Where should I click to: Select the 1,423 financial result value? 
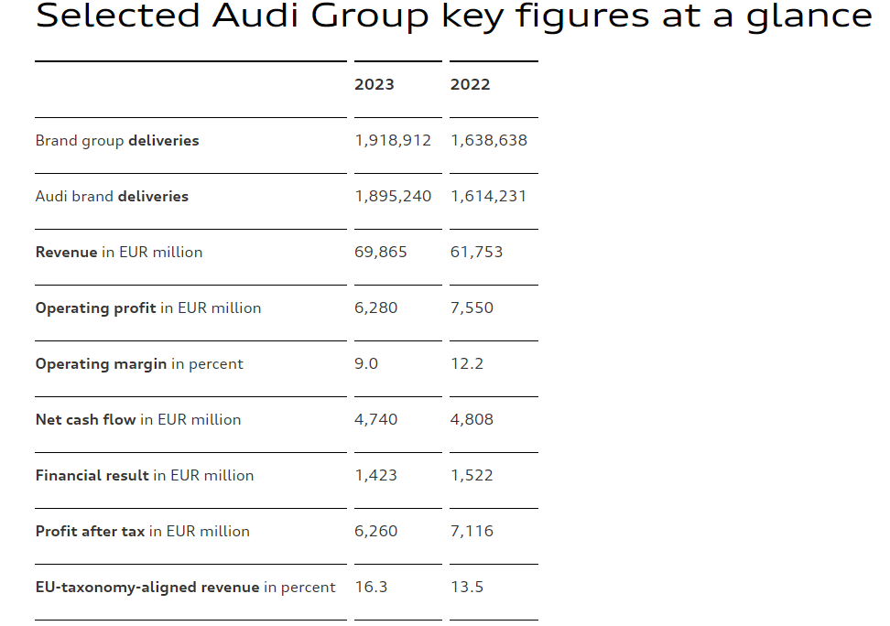(x=376, y=475)
